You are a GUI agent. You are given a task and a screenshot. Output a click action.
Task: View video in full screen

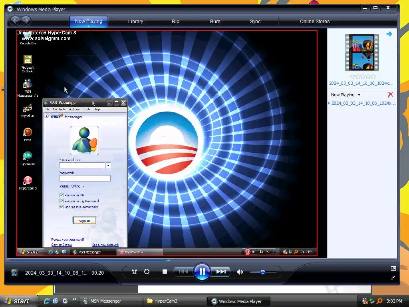(393, 268)
